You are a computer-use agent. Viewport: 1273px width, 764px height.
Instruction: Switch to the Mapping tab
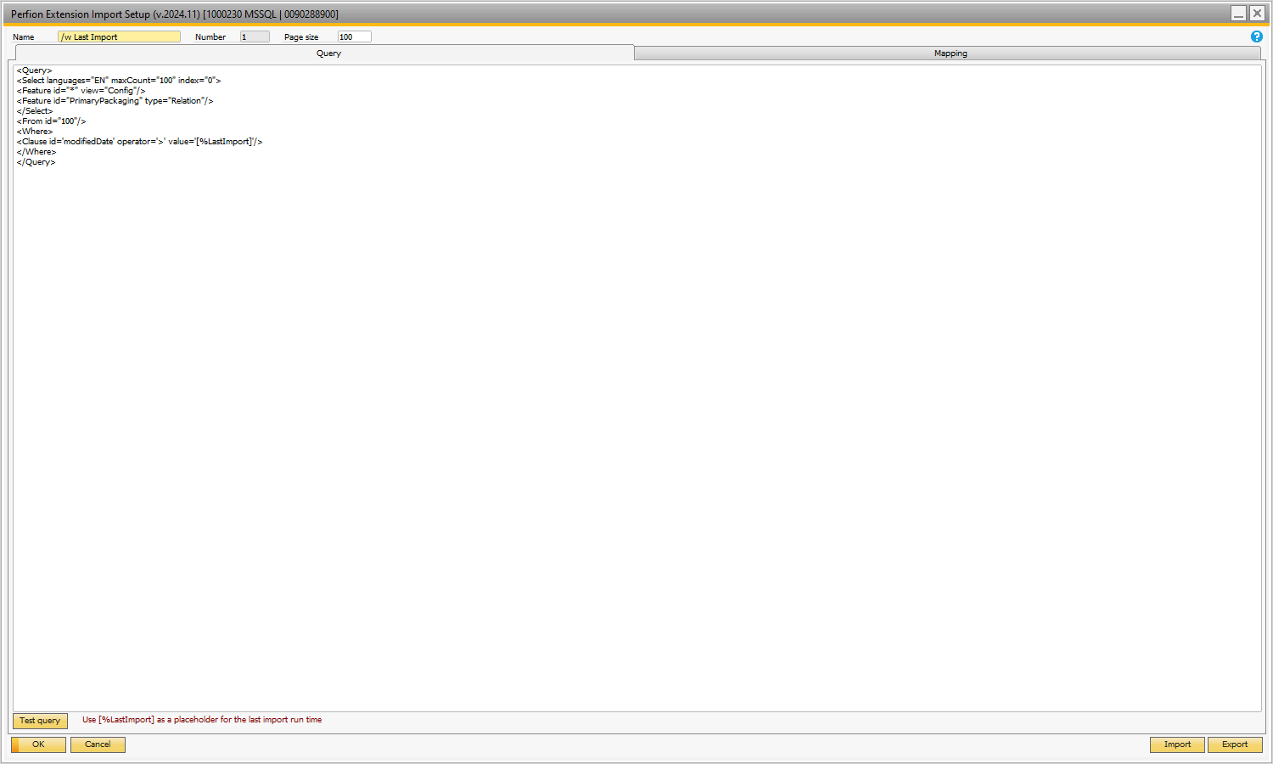948,53
